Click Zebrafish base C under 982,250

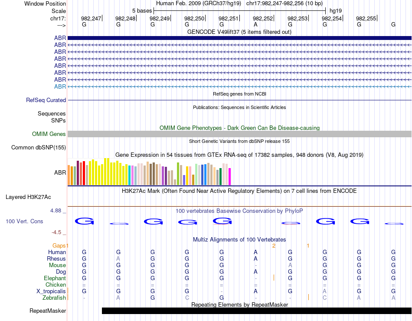tap(187, 298)
